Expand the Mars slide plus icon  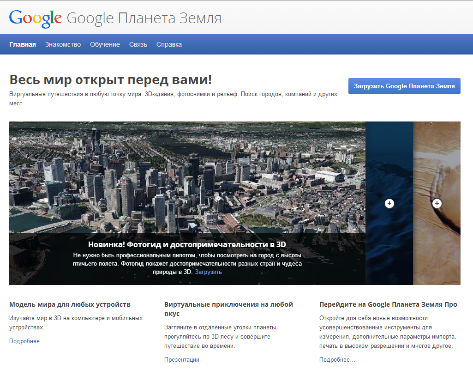(x=437, y=203)
